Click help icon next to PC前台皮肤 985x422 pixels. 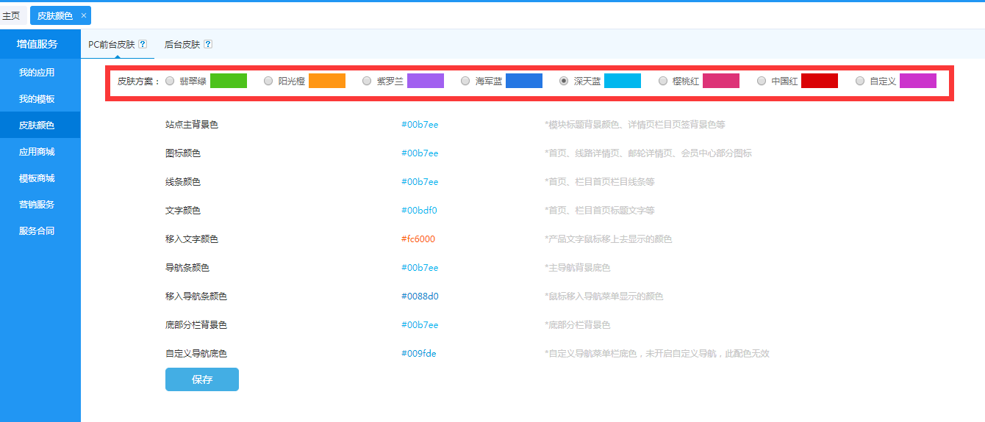click(143, 44)
